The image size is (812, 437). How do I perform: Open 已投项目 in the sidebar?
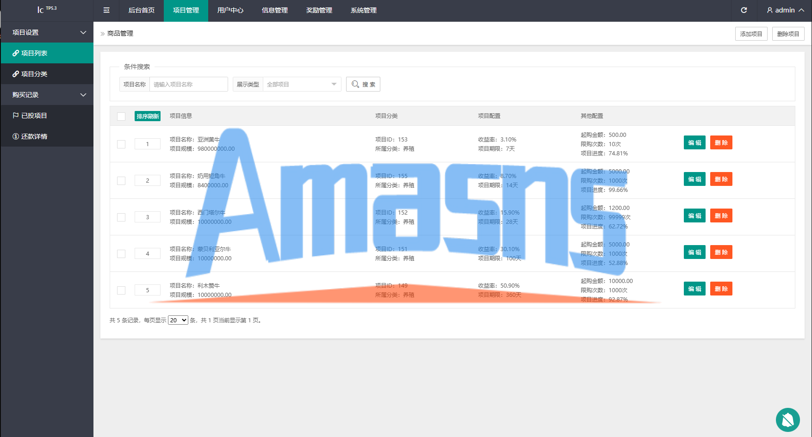pyautogui.click(x=47, y=116)
